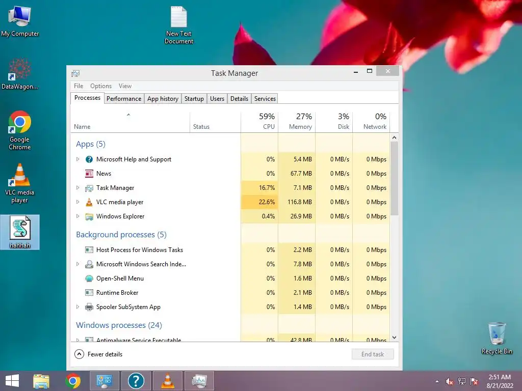Click the scrollbar up arrow
Viewport: 522px width, 391px height.
point(394,137)
